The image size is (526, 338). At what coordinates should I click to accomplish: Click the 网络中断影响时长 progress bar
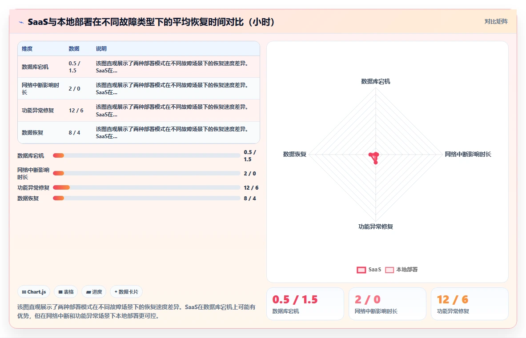[147, 173]
